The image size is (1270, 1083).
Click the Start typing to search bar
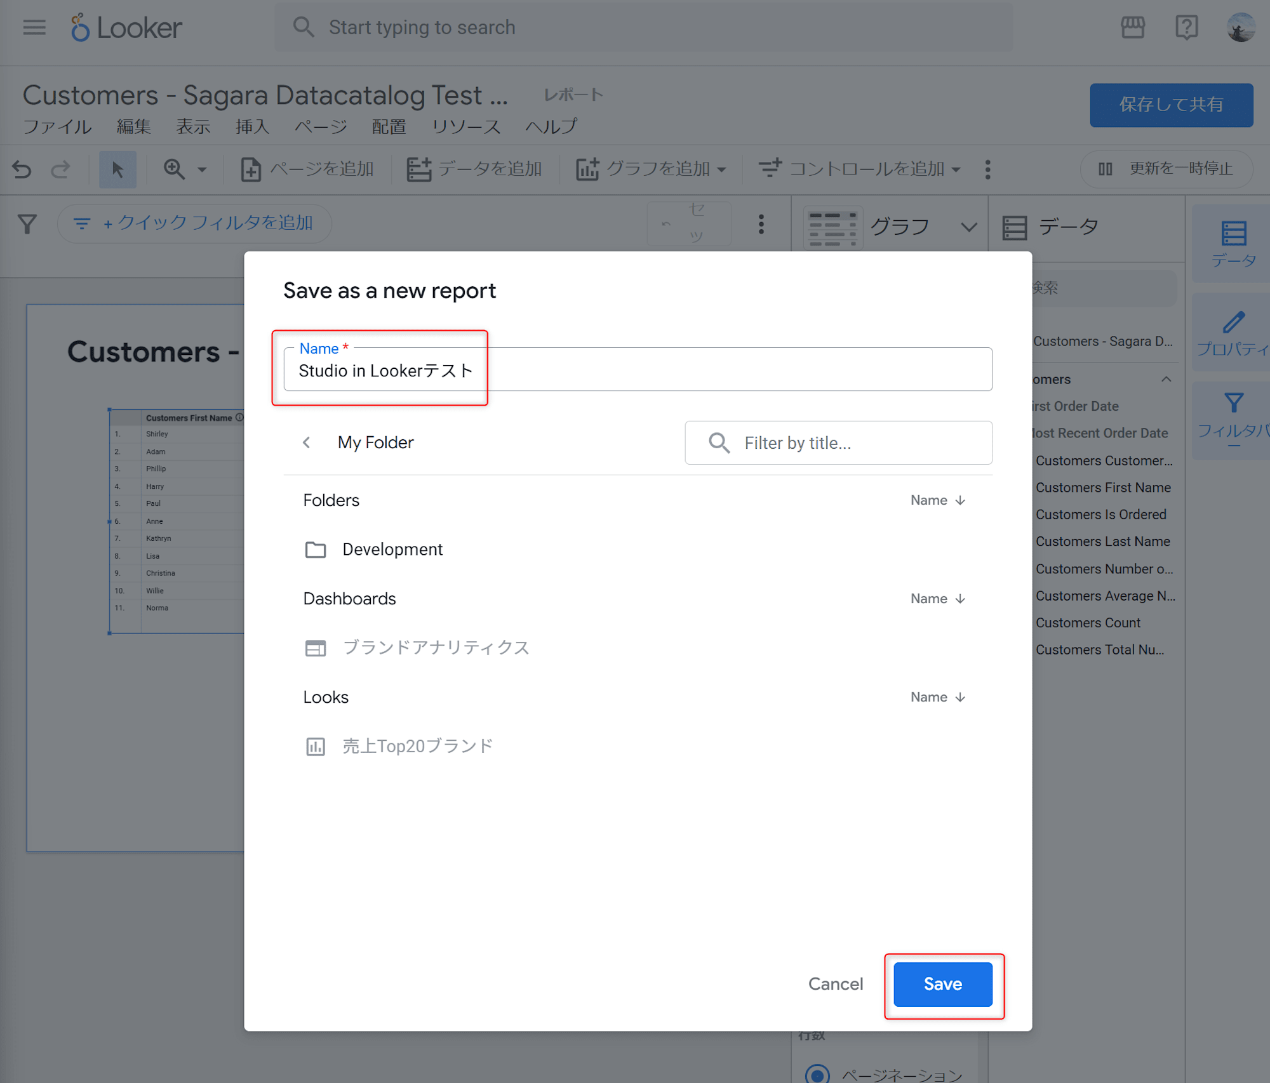(x=643, y=27)
